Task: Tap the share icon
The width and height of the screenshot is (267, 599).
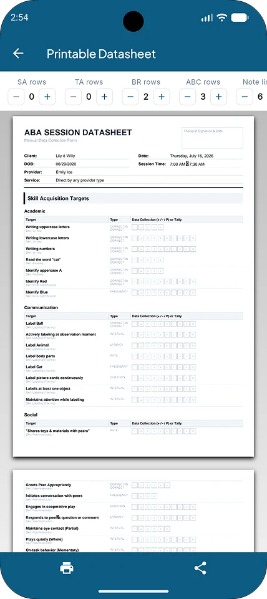Action: click(200, 568)
